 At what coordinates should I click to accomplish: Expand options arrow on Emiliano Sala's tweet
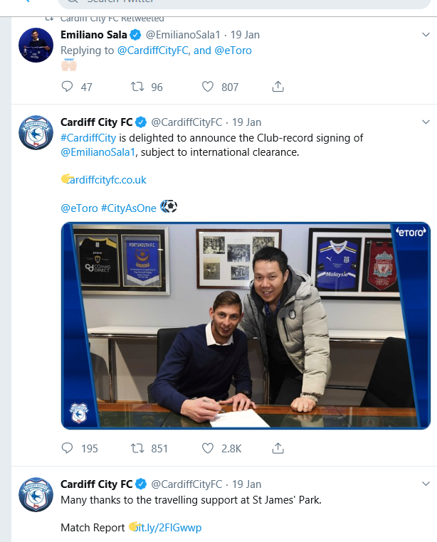pyautogui.click(x=426, y=34)
